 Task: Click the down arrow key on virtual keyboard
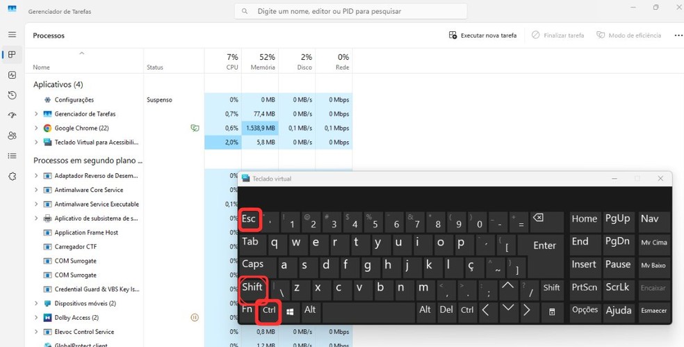(507, 312)
